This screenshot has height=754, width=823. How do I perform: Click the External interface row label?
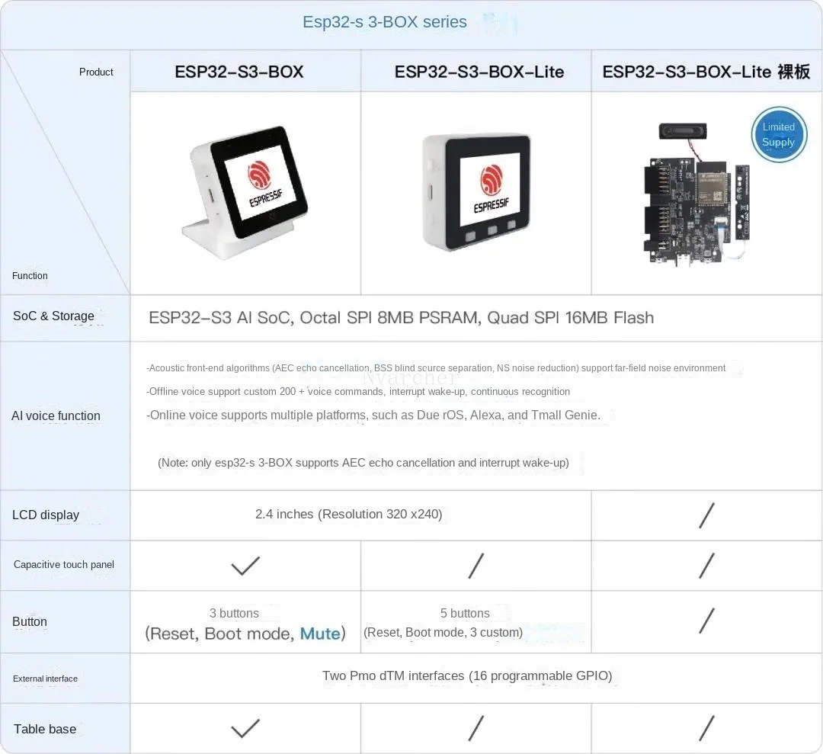click(45, 679)
